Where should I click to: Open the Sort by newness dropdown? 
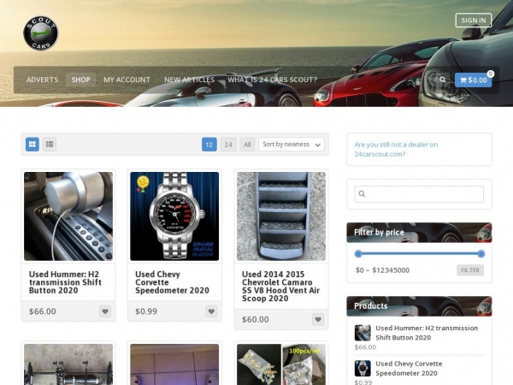[292, 145]
